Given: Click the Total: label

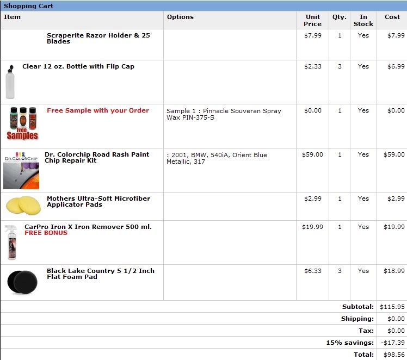Looking at the screenshot, I should tap(364, 355).
